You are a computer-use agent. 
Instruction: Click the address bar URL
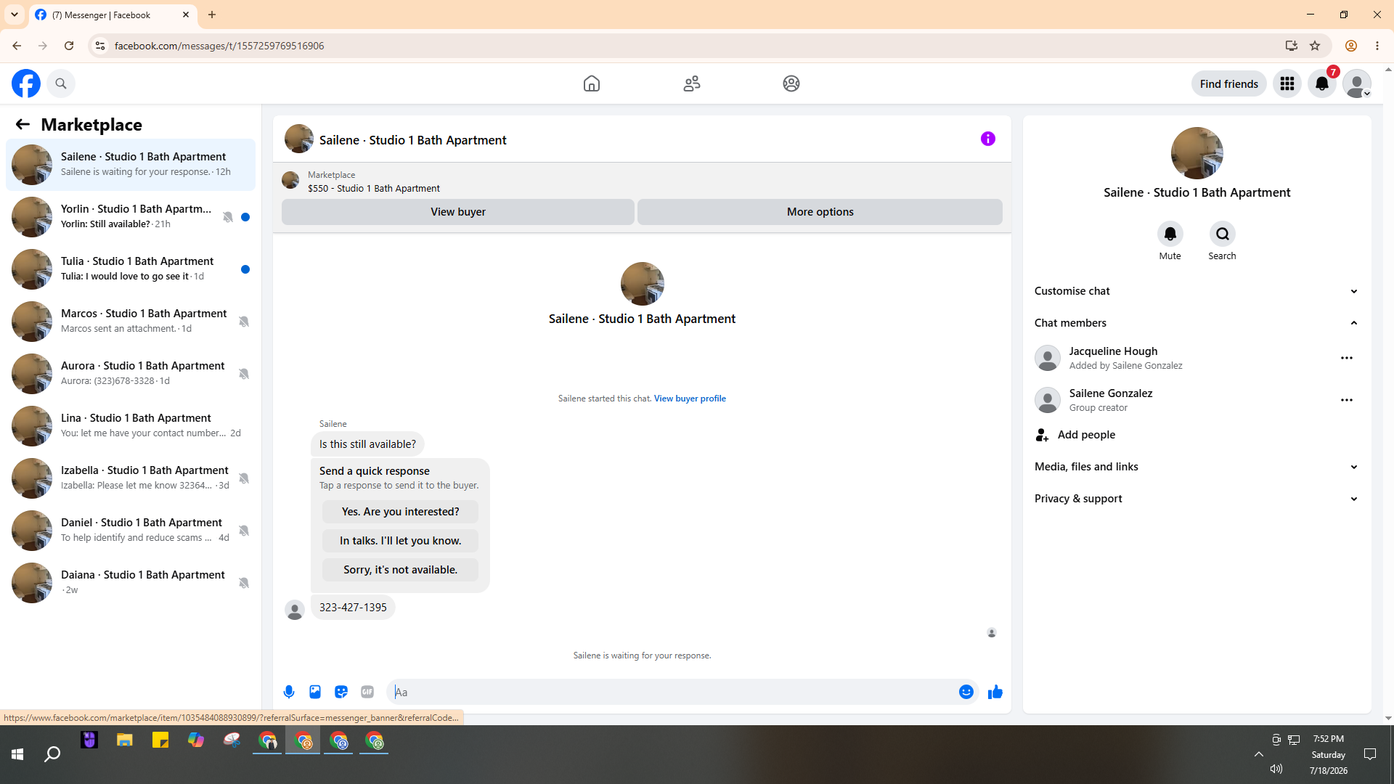click(219, 46)
